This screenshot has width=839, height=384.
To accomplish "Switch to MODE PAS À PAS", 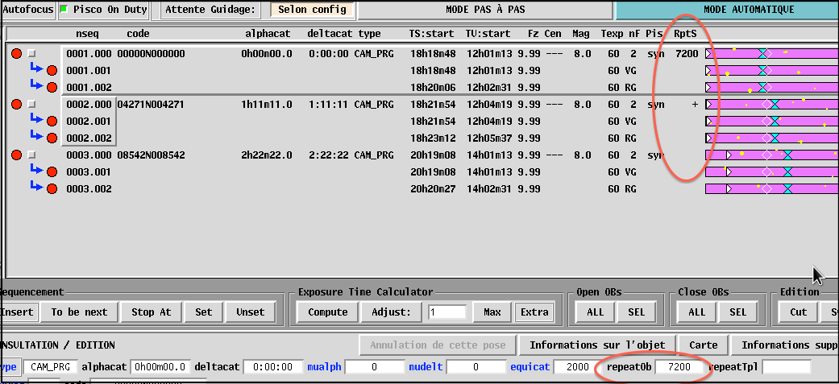I will click(x=484, y=10).
